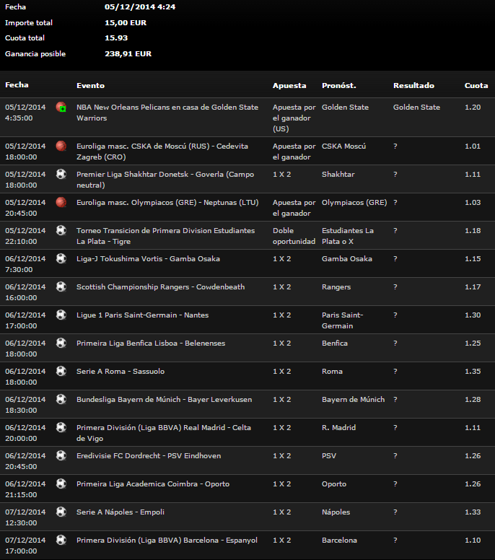
Task: Click soccer ball icon for Barcelona - Espanyol
Action: click(x=61, y=540)
